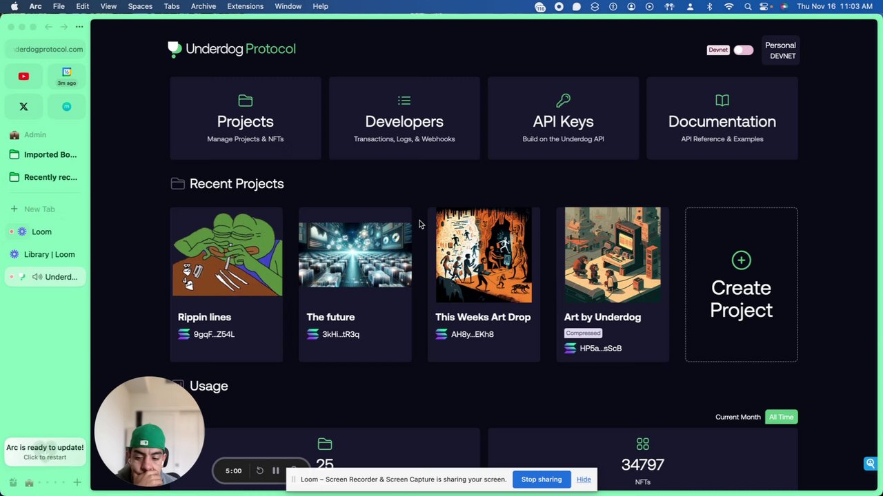
Task: Open the Arc archive icon at sidebar bottom
Action: point(13,483)
